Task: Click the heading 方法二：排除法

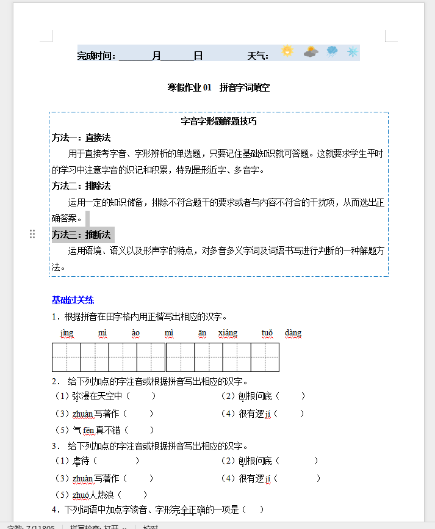Action: 81,186
